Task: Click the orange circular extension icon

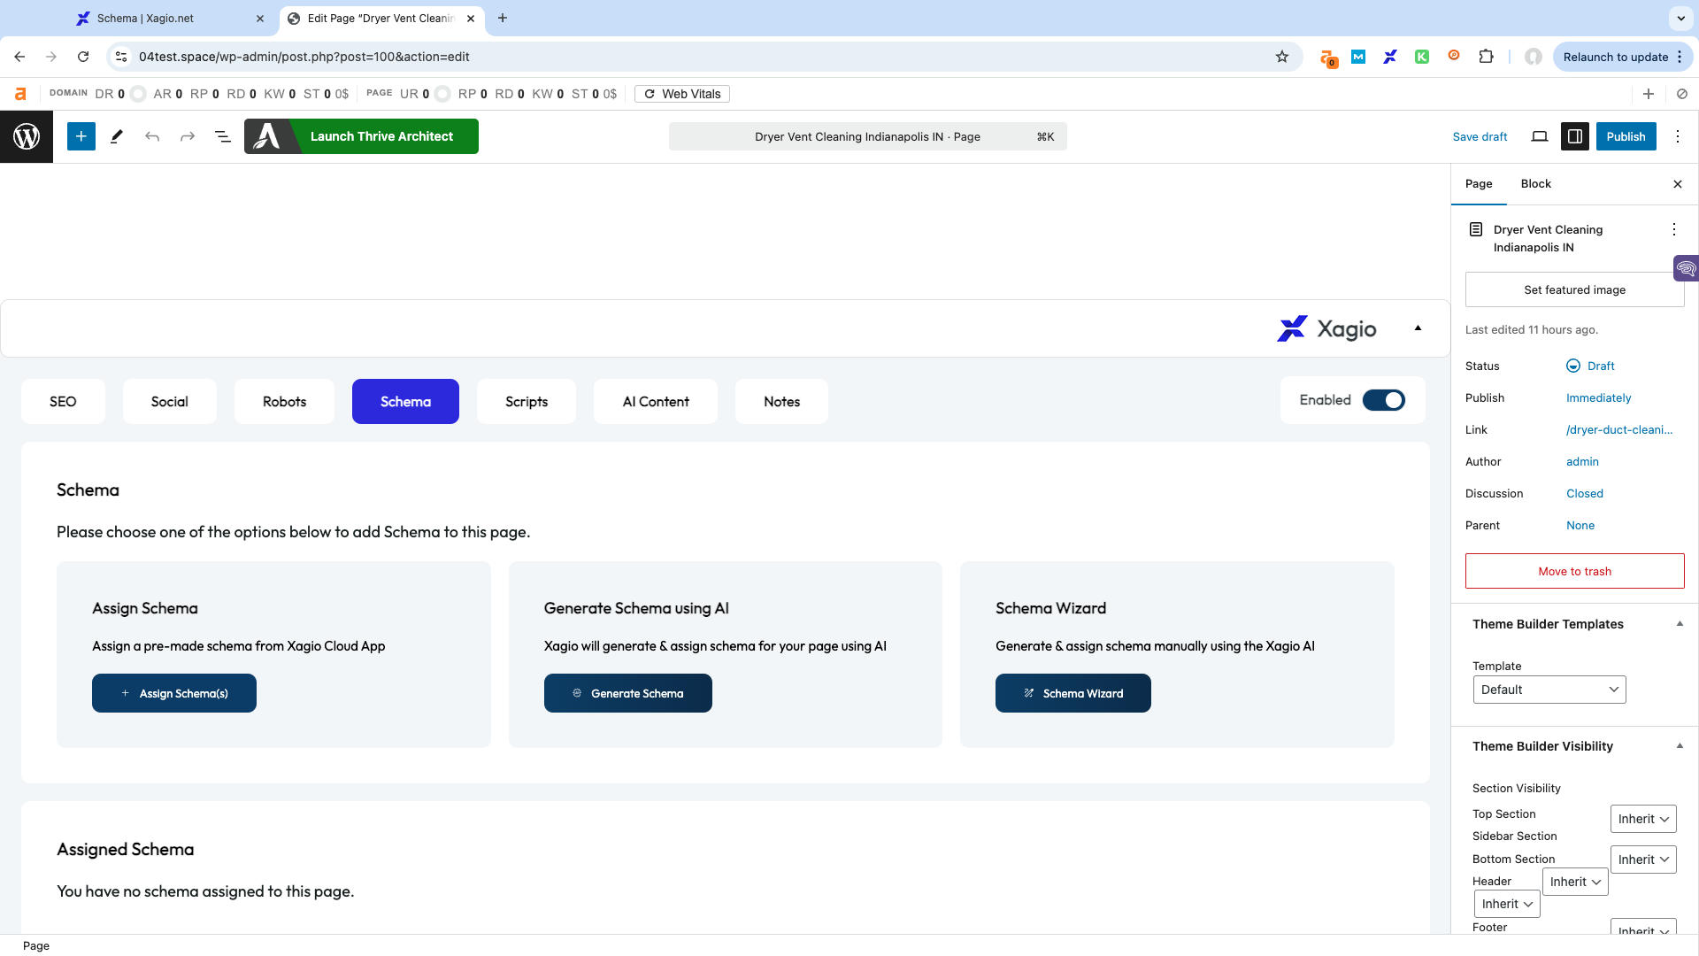Action: point(1454,56)
